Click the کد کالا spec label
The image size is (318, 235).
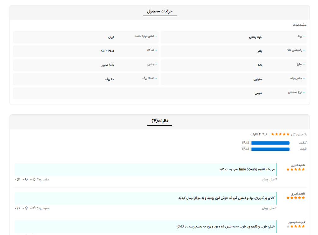tap(151, 50)
